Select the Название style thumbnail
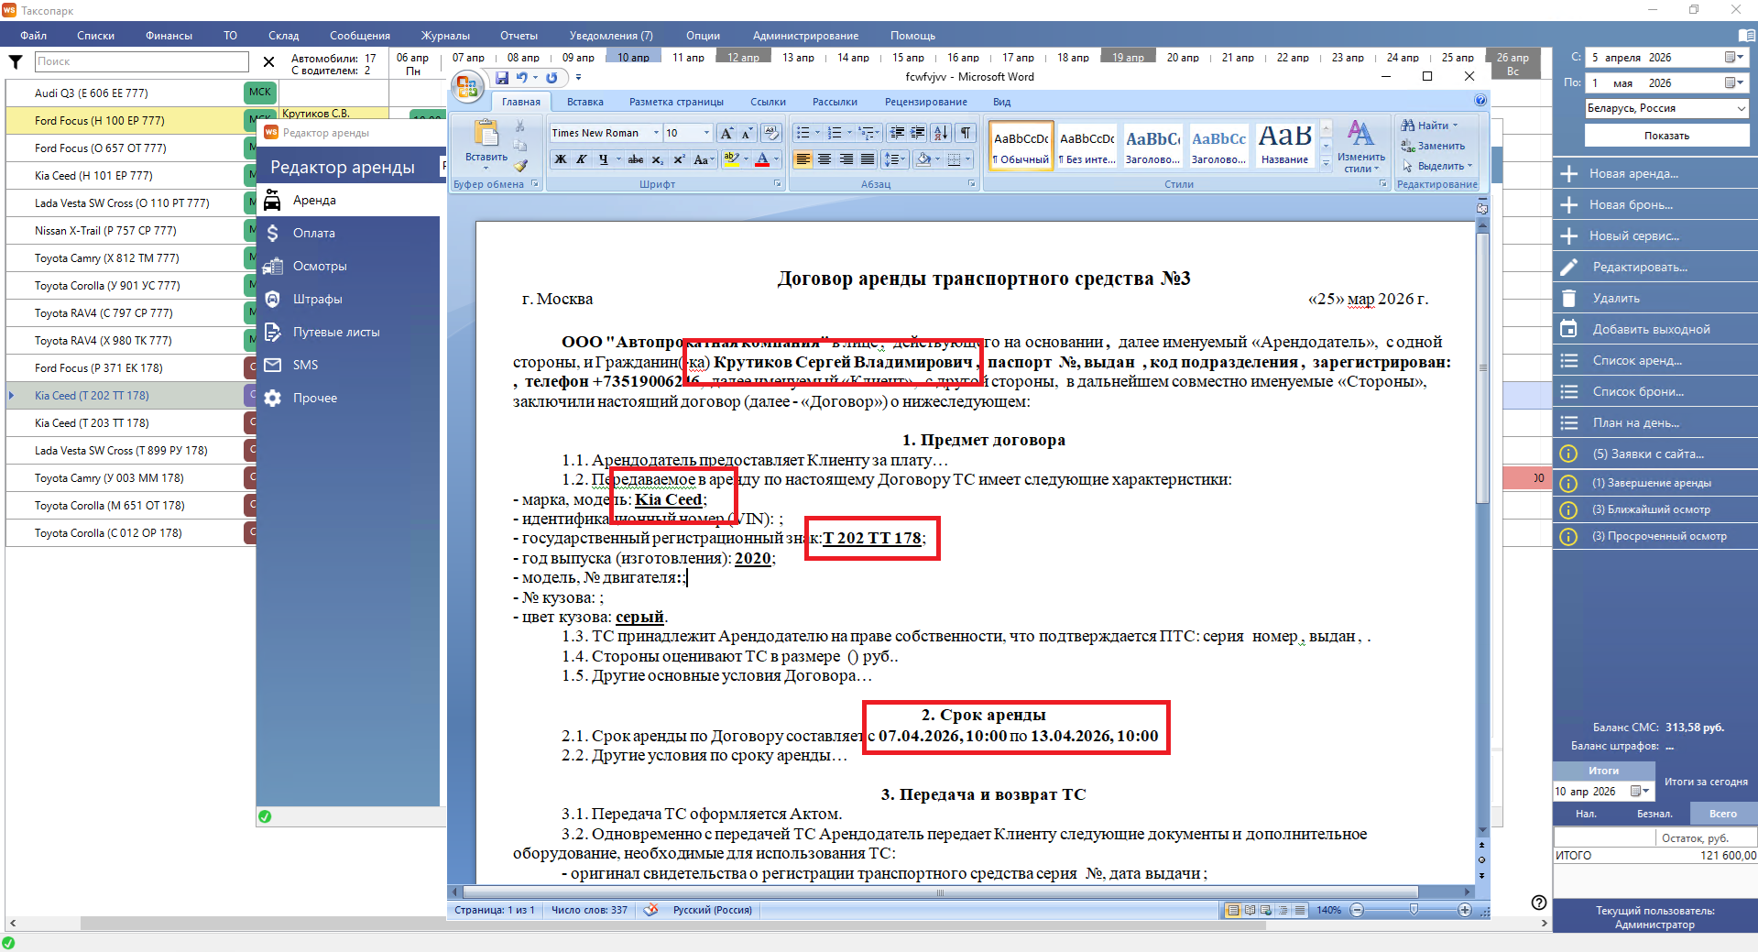1758x952 pixels. tap(1284, 145)
